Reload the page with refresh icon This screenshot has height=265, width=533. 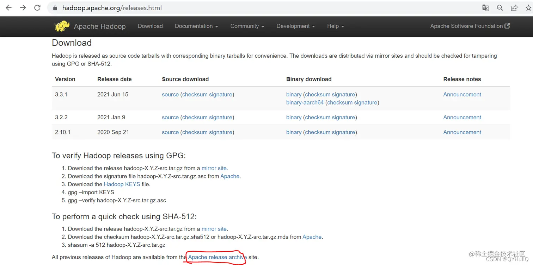click(x=37, y=8)
